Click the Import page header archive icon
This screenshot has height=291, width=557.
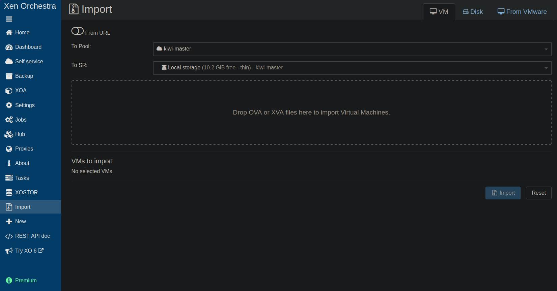pos(74,9)
